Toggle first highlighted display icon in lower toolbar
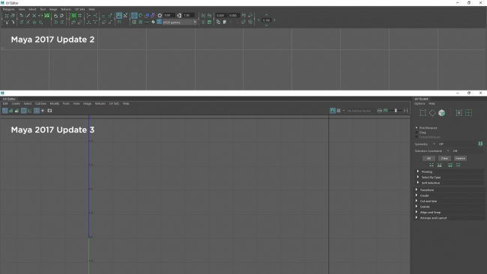This screenshot has width=487, height=274. (x=5, y=111)
